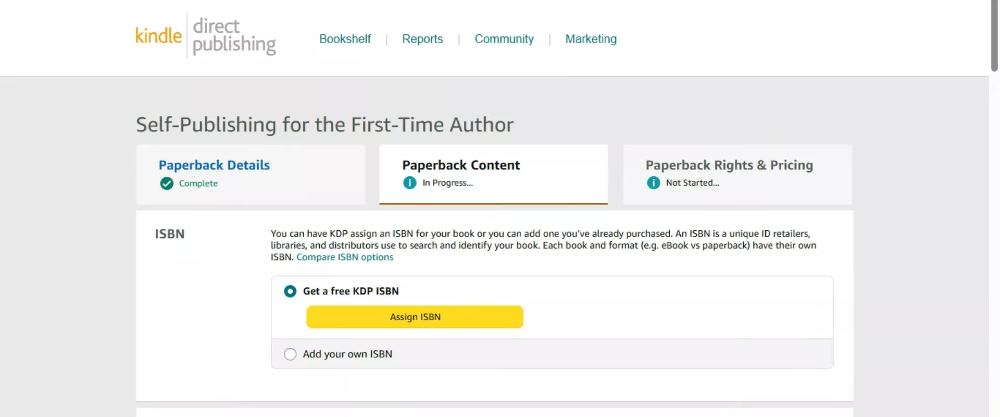The height and width of the screenshot is (417, 1000).
Task: Select the orange kindle wordmark
Action: (157, 35)
